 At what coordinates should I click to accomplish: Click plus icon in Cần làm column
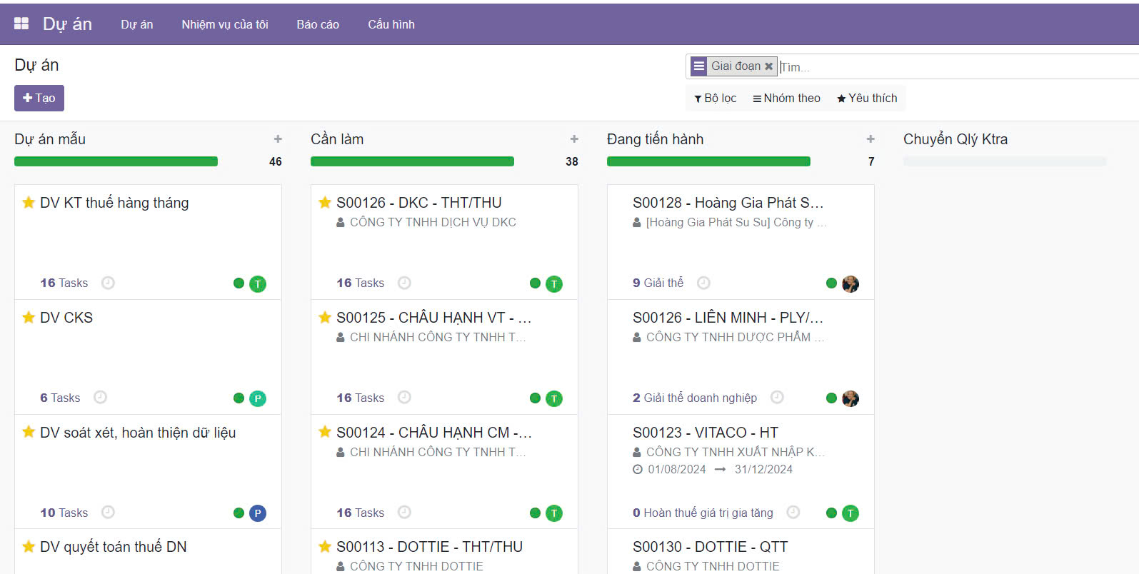pos(574,139)
